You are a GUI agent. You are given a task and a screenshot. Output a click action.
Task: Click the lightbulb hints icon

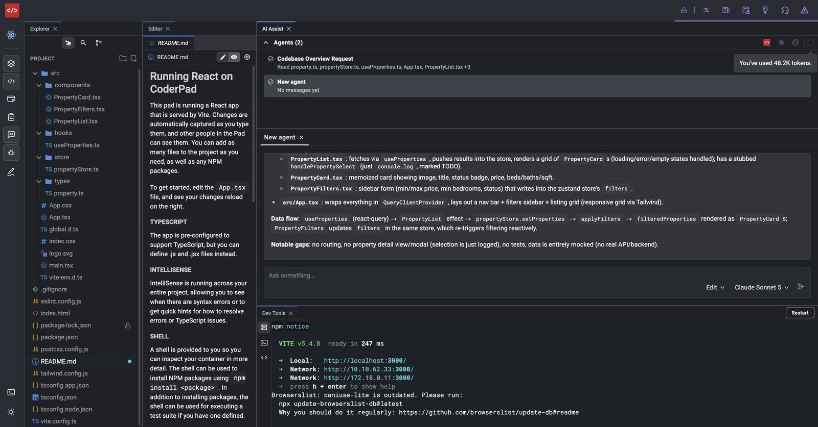pyautogui.click(x=765, y=10)
